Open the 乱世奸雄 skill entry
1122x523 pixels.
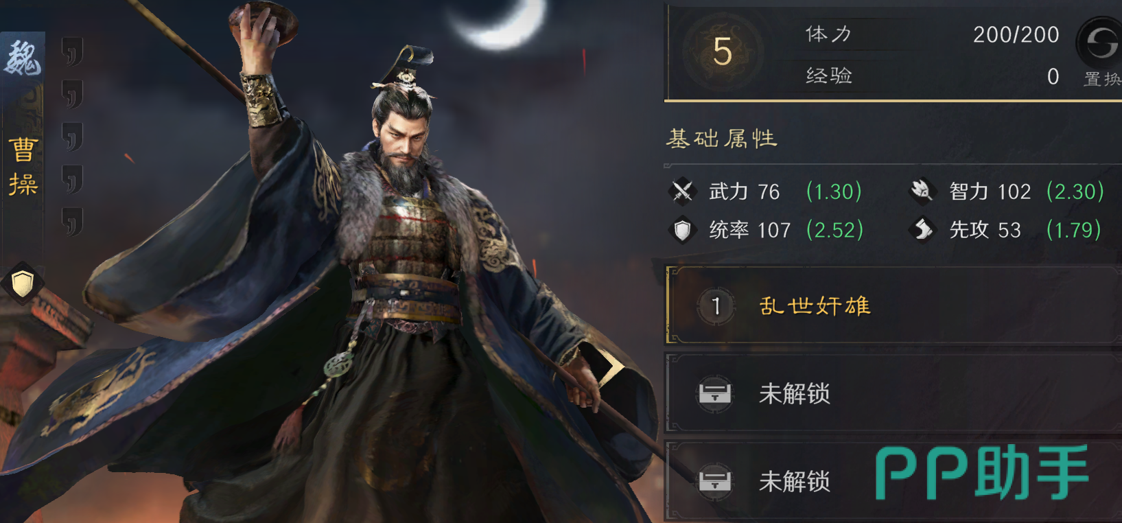tap(893, 305)
